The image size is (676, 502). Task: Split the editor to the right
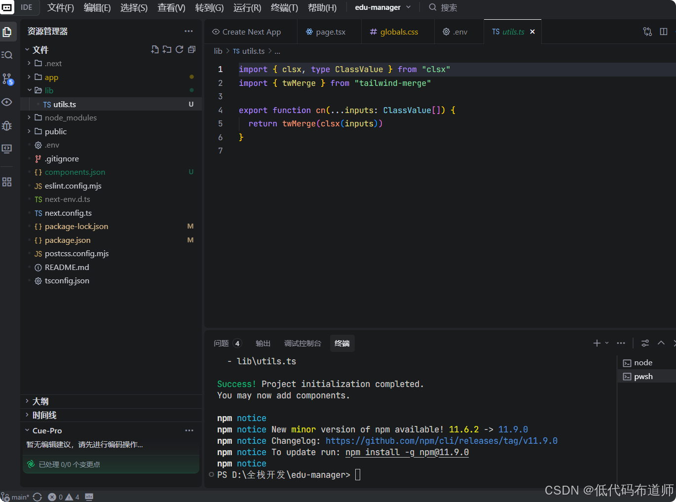pyautogui.click(x=664, y=32)
